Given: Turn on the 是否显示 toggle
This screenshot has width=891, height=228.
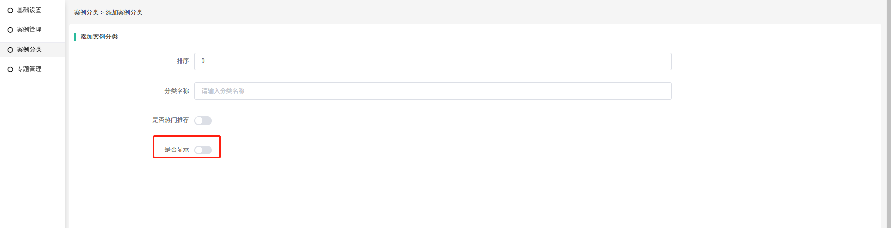Looking at the screenshot, I should 203,150.
